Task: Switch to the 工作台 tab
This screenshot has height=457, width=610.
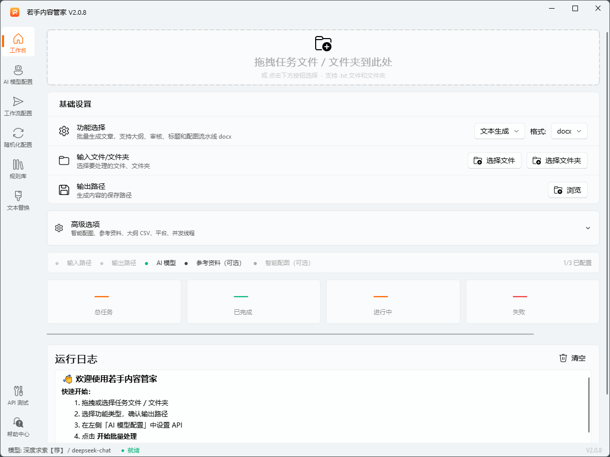Action: click(x=18, y=42)
